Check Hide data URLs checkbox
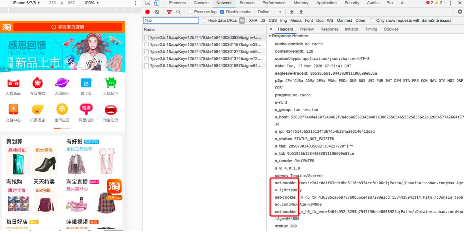 pos(204,20)
